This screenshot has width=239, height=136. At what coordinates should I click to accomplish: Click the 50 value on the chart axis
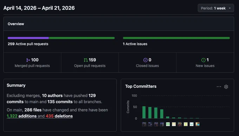[x=135, y=107]
